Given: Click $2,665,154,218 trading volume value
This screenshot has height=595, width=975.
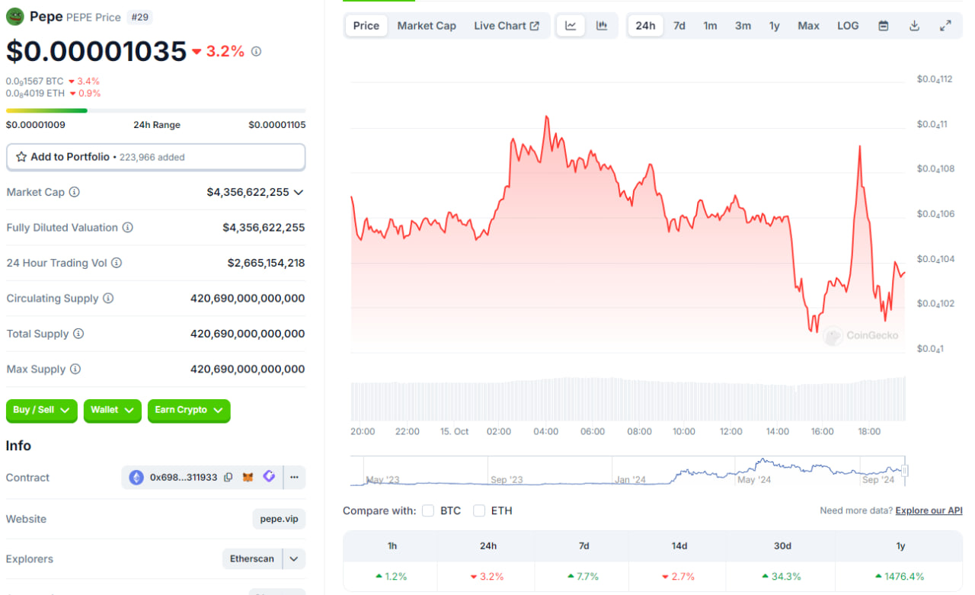Looking at the screenshot, I should (266, 263).
